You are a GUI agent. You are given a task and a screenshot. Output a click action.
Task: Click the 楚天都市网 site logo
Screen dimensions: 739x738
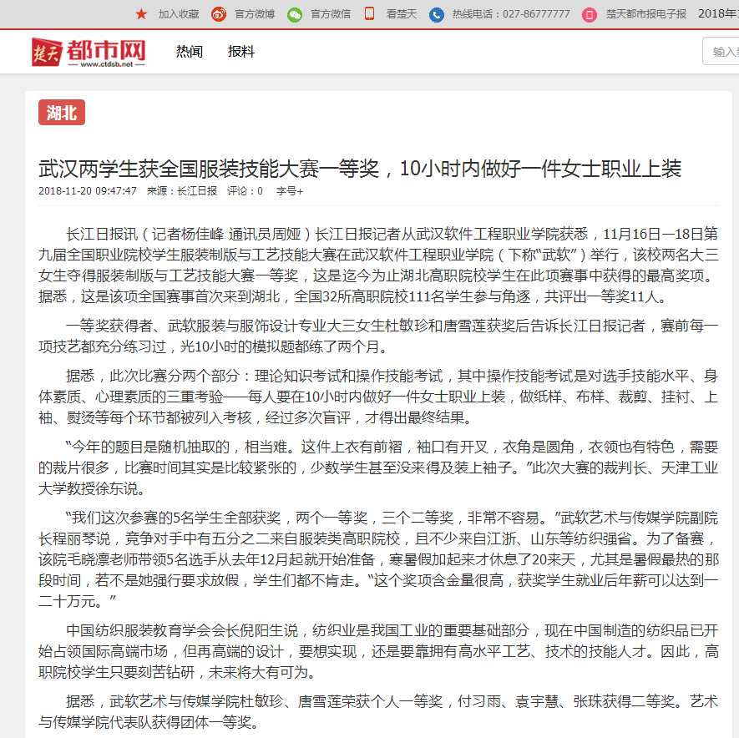coord(89,52)
